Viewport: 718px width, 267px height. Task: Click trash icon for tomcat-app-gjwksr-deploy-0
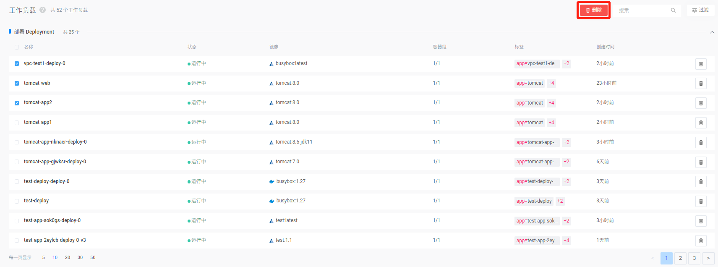(x=700, y=162)
